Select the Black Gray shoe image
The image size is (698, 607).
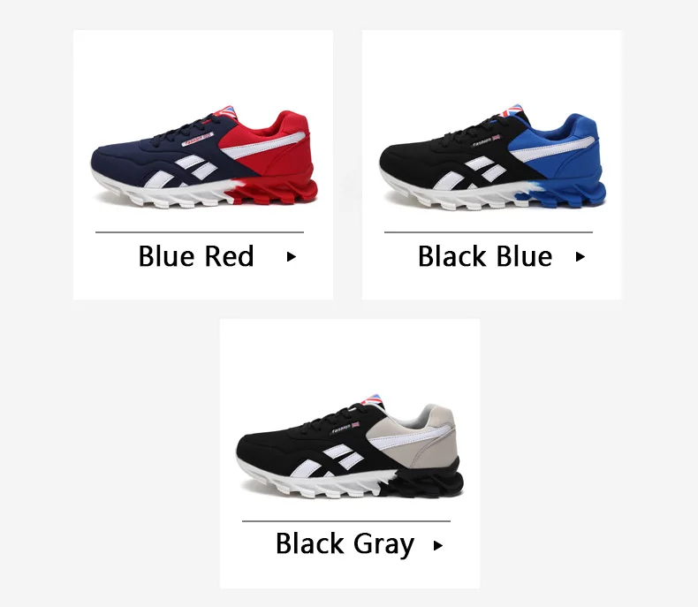click(x=350, y=446)
